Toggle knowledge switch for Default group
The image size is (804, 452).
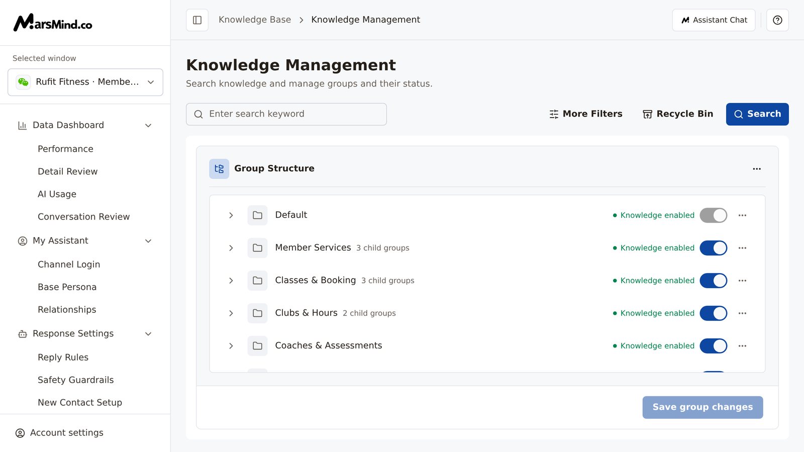click(714, 215)
